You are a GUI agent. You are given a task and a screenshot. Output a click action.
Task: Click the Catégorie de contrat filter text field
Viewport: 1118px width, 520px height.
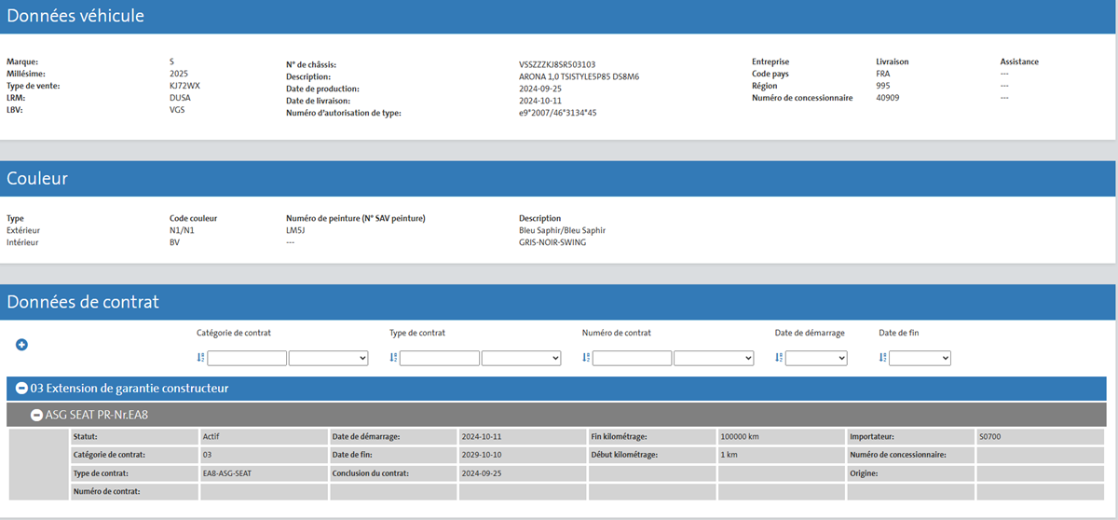(247, 358)
